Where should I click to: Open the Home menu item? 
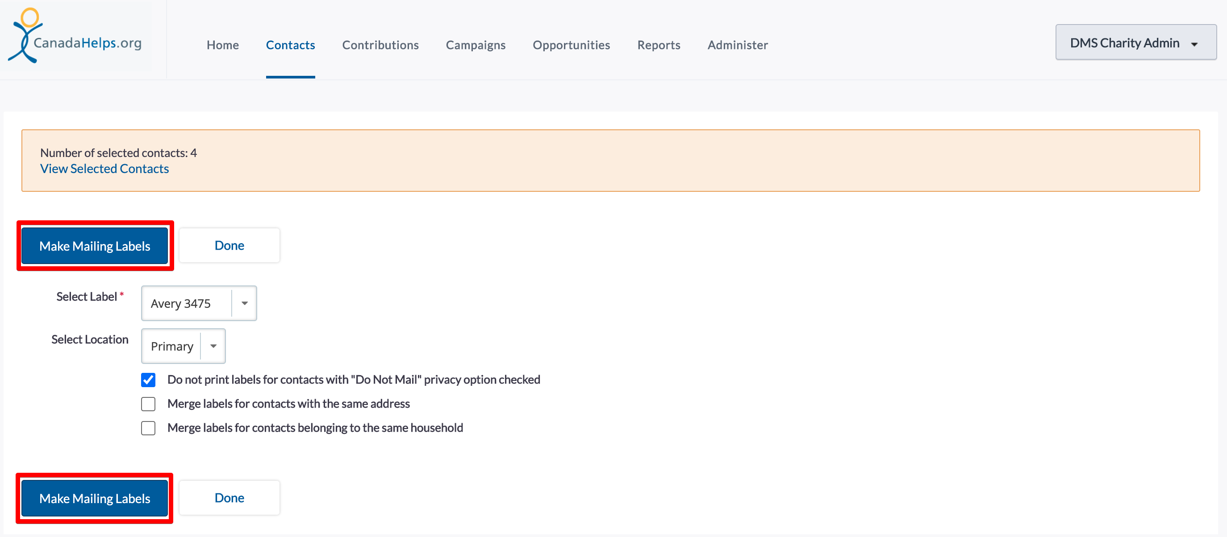[x=222, y=45]
